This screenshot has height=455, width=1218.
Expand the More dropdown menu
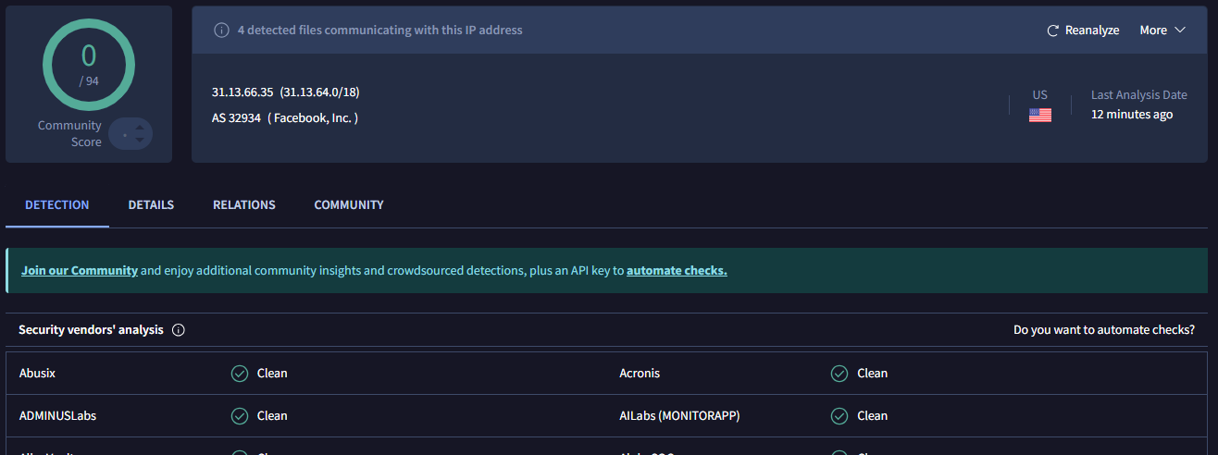[x=1162, y=31]
